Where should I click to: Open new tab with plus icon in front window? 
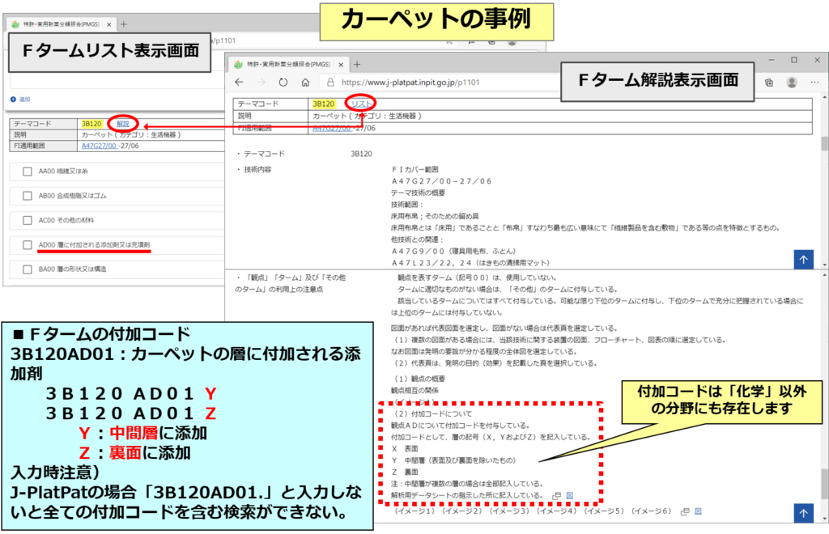coord(357,64)
